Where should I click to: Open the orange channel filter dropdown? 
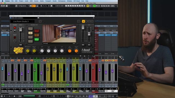tap(34, 6)
